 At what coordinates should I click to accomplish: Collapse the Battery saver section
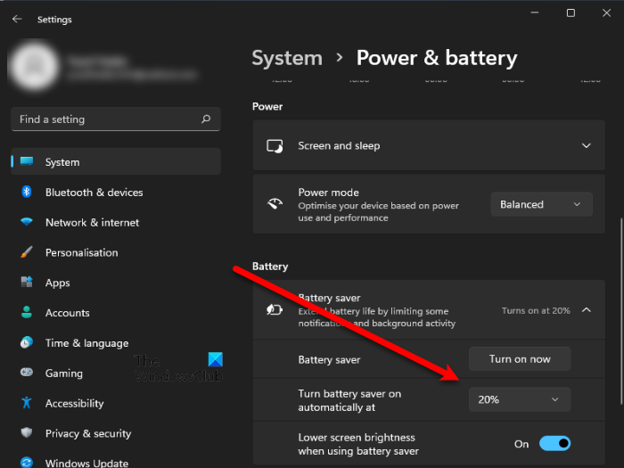(586, 310)
